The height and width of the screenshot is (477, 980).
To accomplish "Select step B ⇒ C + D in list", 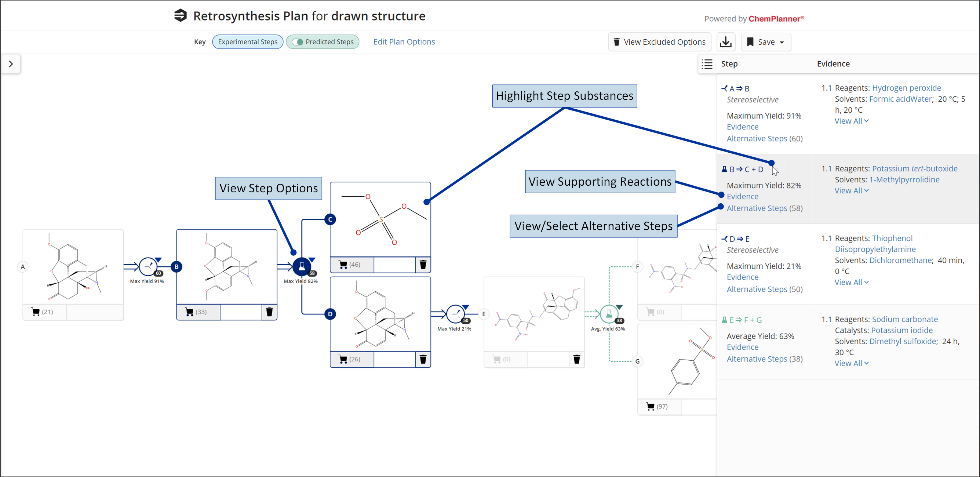I will click(x=743, y=169).
